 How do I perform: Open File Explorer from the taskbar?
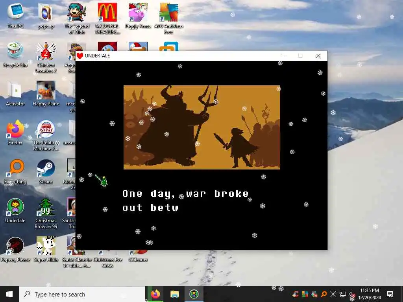174,294
